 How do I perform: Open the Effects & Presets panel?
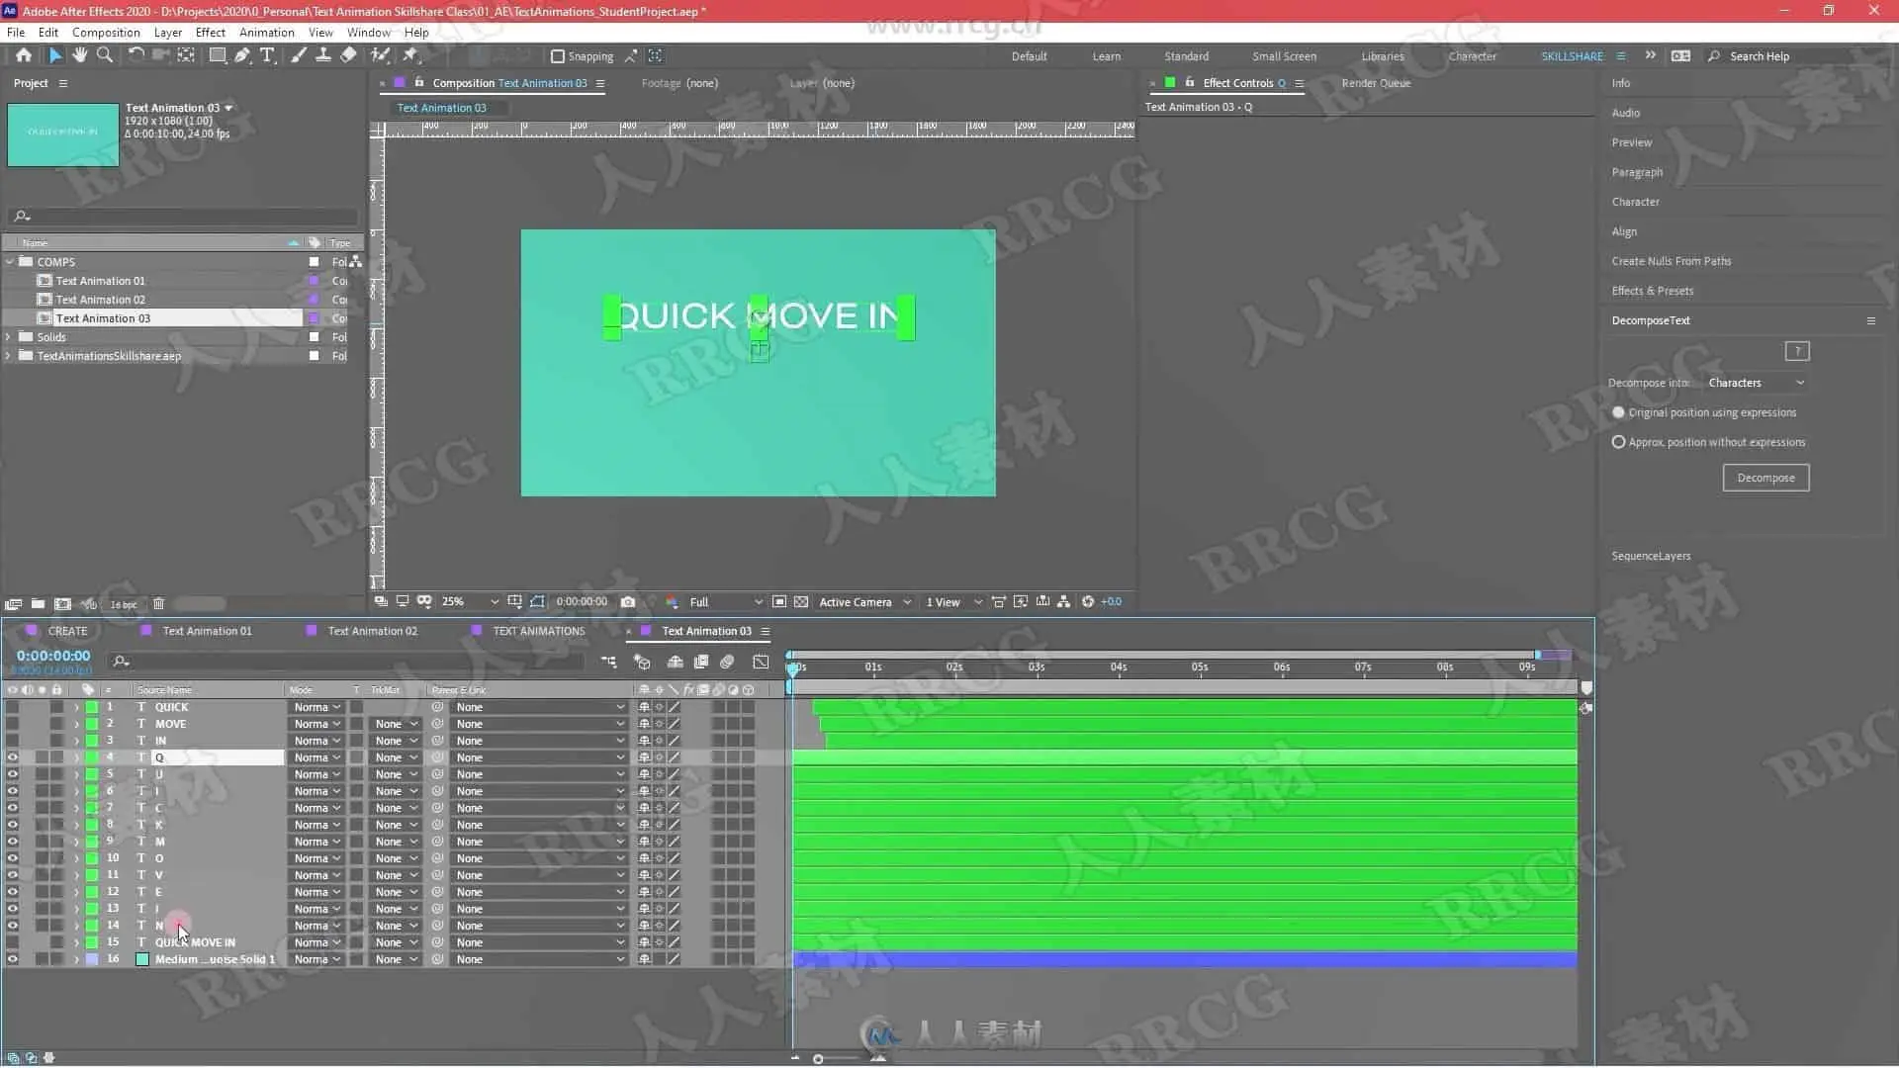click(x=1652, y=291)
